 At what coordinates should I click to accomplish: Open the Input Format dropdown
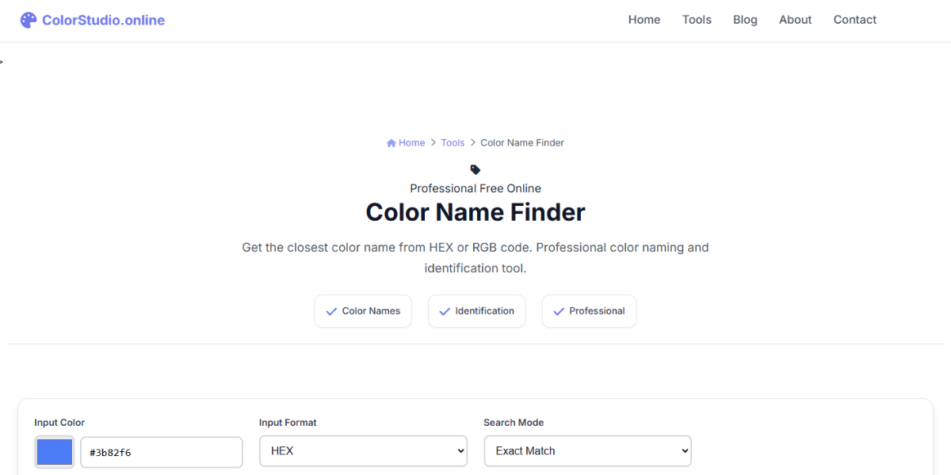362,450
